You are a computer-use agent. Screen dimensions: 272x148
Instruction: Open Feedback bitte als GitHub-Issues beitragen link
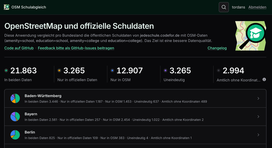[76, 48]
